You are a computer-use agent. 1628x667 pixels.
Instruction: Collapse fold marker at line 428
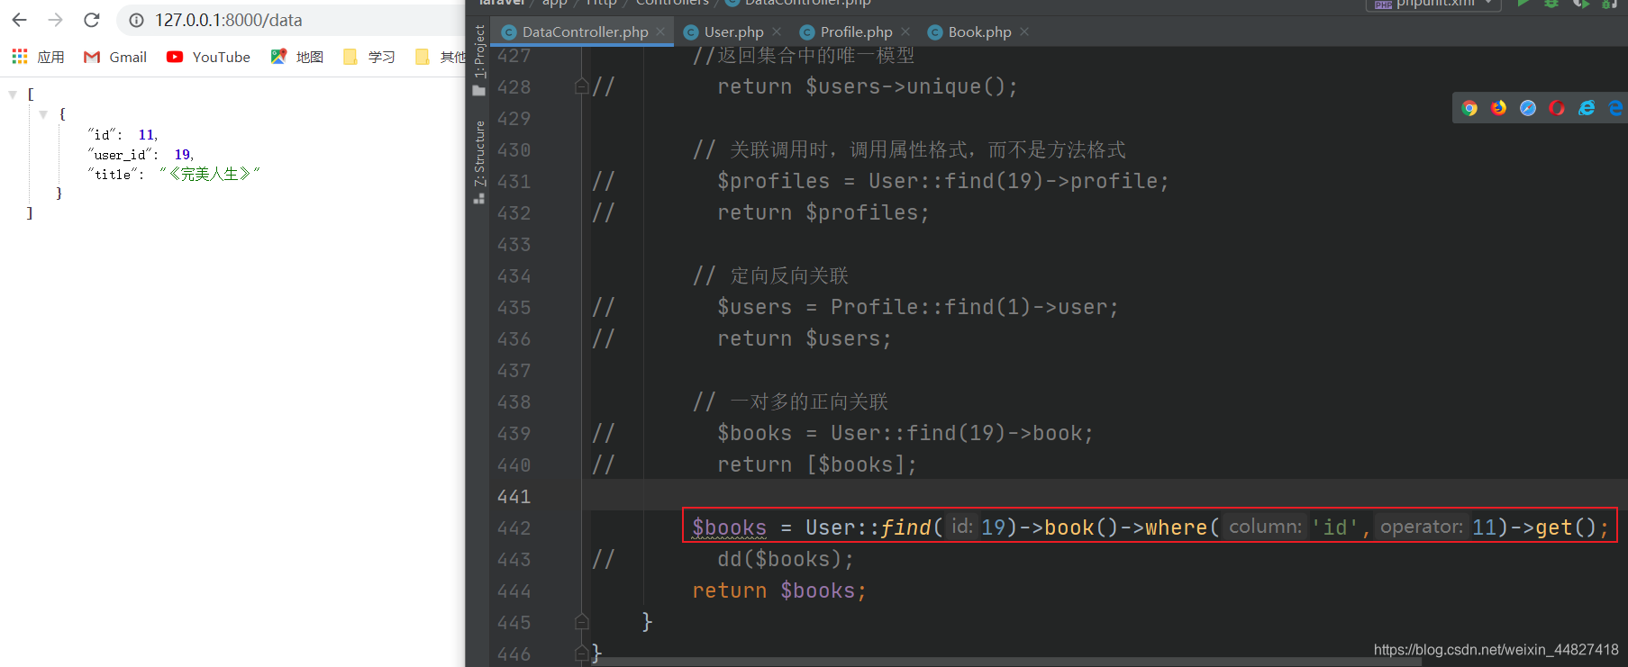click(x=582, y=86)
